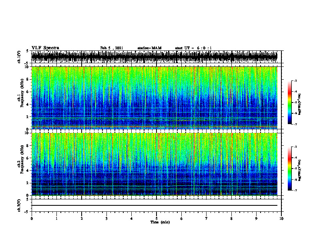Click the "-7" label on ch.1 colorbar
317x245 pixels.
point(295,124)
